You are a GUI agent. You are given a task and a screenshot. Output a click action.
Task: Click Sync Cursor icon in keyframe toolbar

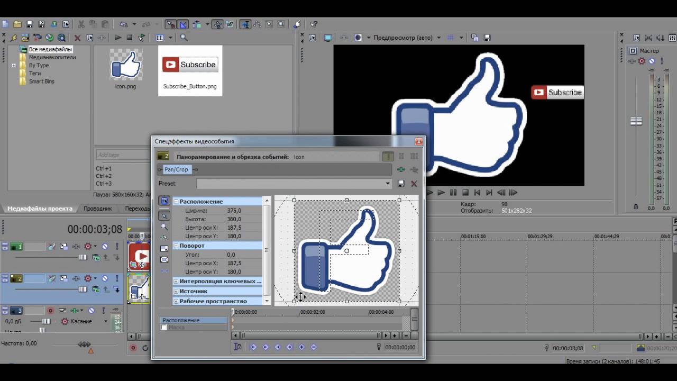point(238,347)
